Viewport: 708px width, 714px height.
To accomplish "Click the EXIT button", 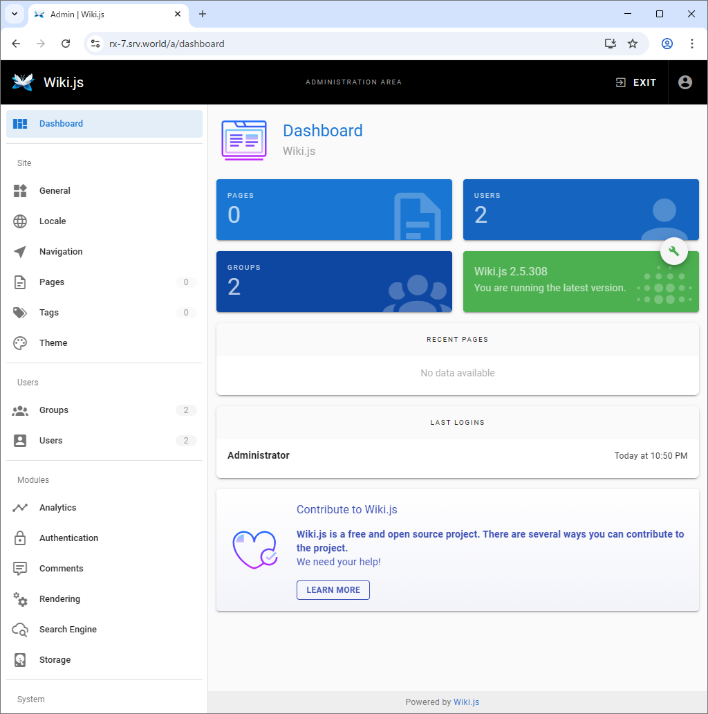I will click(x=636, y=82).
